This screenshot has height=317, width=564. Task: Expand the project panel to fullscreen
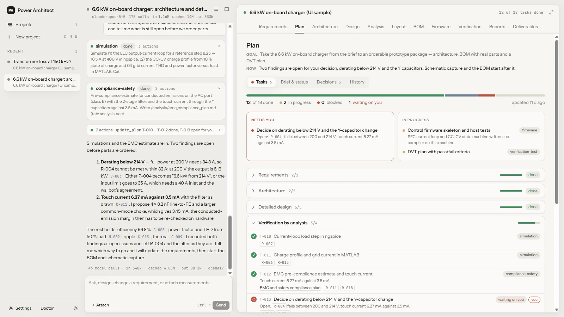point(551,12)
